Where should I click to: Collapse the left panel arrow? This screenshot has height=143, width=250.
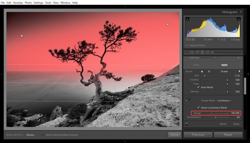[2, 74]
